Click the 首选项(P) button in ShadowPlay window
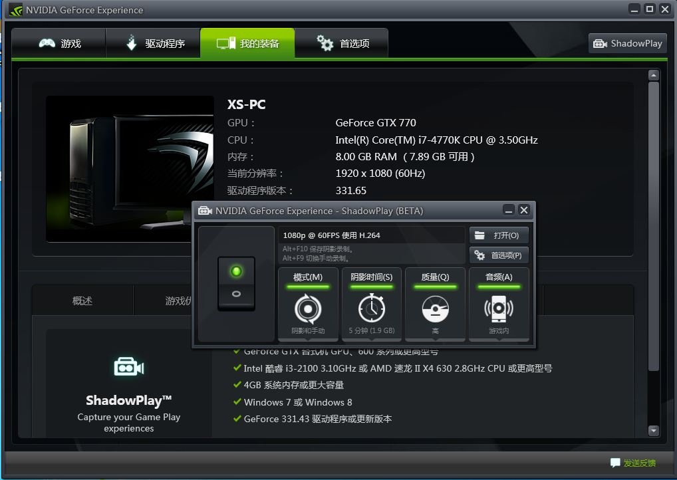Image resolution: width=677 pixels, height=480 pixels. click(x=499, y=255)
